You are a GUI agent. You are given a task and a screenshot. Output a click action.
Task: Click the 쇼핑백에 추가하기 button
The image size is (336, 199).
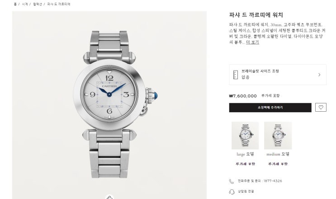coord(270,108)
